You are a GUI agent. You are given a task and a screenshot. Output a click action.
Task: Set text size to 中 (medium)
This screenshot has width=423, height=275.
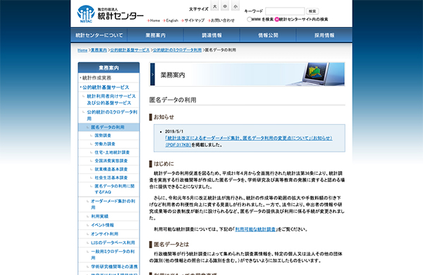coord(225,6)
